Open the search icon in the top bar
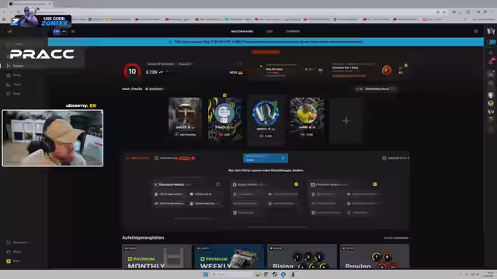The height and width of the screenshot is (279, 497). (x=476, y=31)
